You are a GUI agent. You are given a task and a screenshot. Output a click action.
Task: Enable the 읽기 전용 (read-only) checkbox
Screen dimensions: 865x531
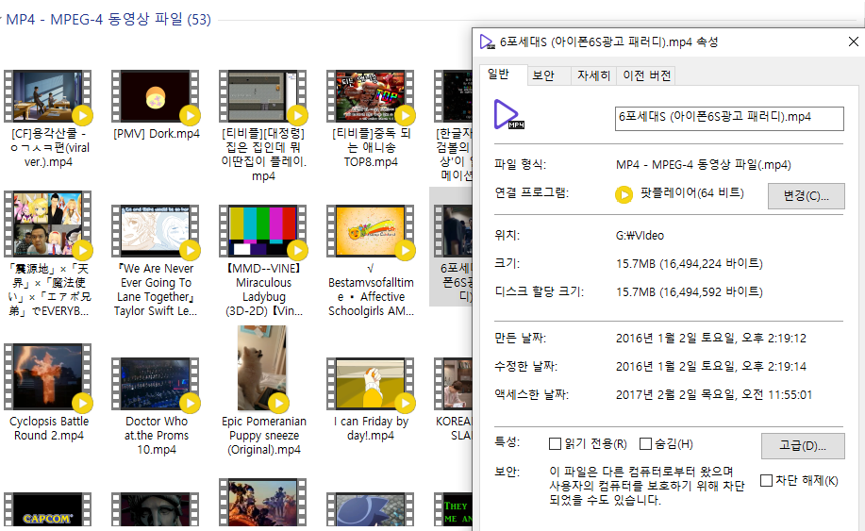pos(556,444)
